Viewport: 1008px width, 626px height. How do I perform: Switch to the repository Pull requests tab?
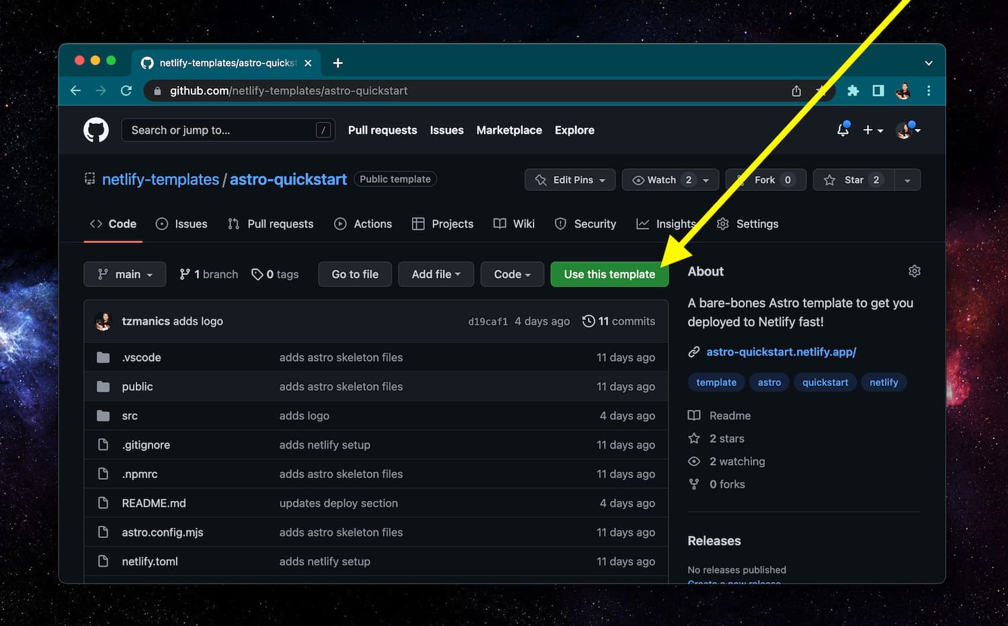tap(271, 224)
